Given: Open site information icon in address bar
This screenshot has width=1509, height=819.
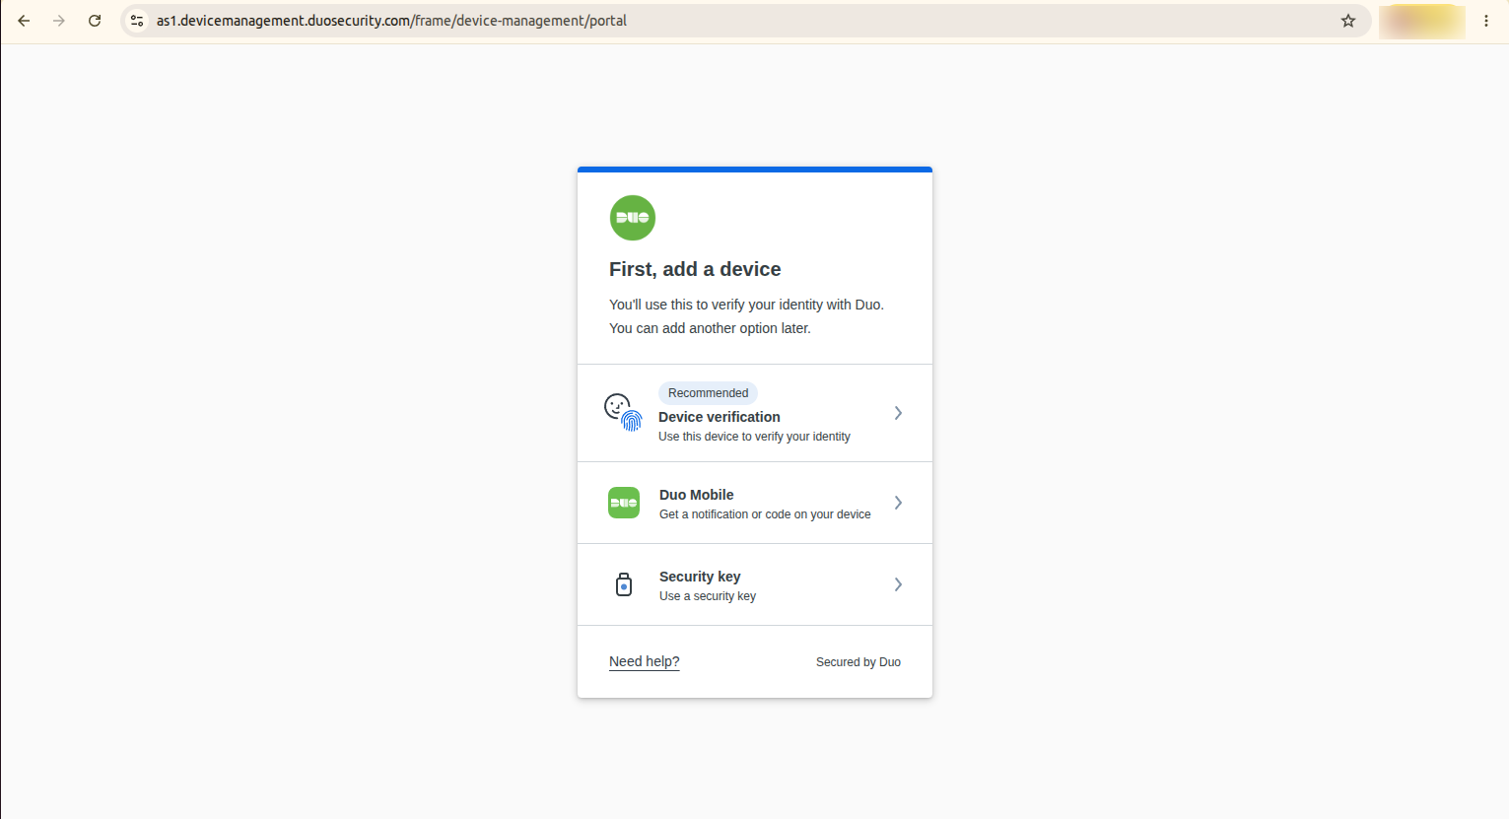Looking at the screenshot, I should click(x=137, y=21).
